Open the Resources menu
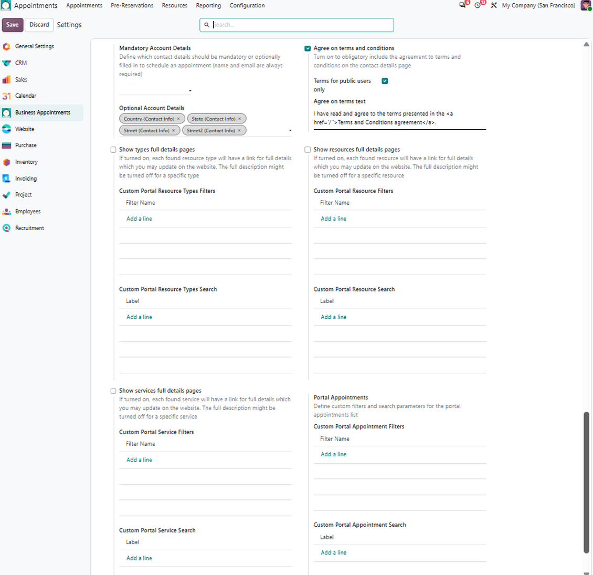This screenshot has height=575, width=593. tap(174, 5)
